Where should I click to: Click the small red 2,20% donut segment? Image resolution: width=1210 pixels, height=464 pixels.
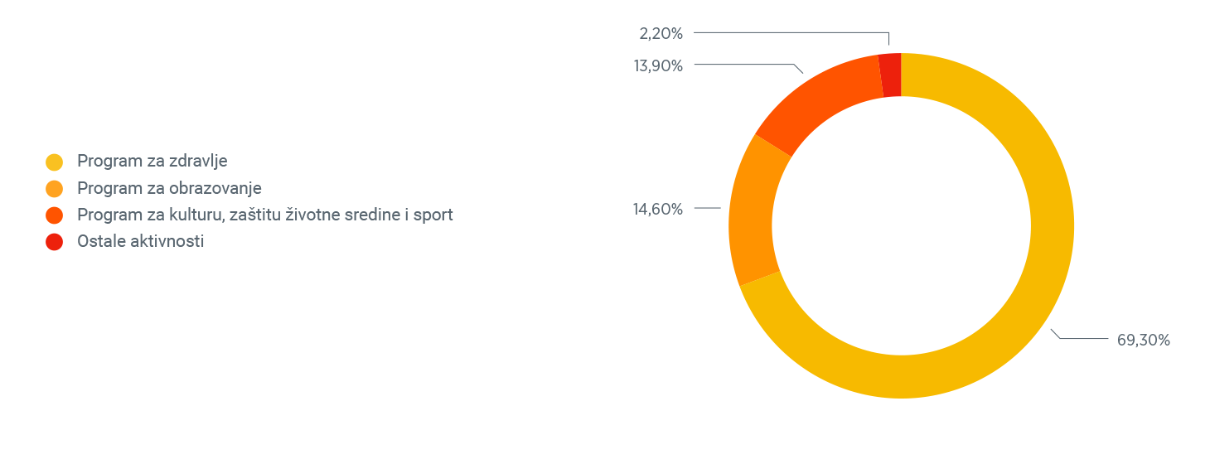pyautogui.click(x=890, y=75)
